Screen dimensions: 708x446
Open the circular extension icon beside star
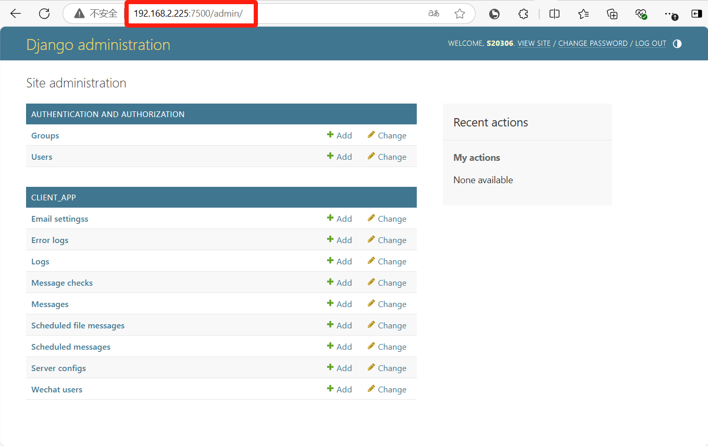(494, 14)
